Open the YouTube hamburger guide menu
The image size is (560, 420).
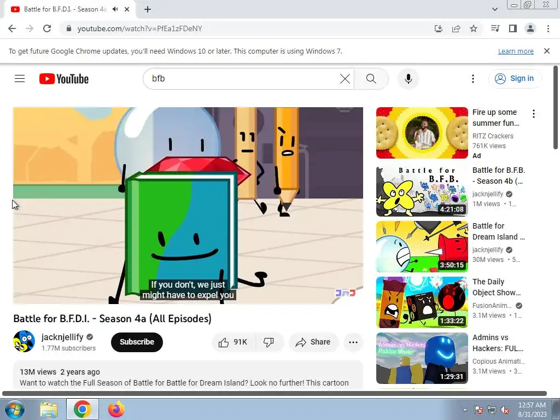click(x=20, y=79)
